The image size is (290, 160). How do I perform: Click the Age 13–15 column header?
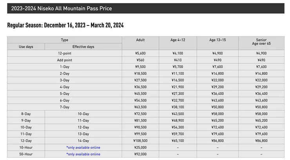[217, 40]
